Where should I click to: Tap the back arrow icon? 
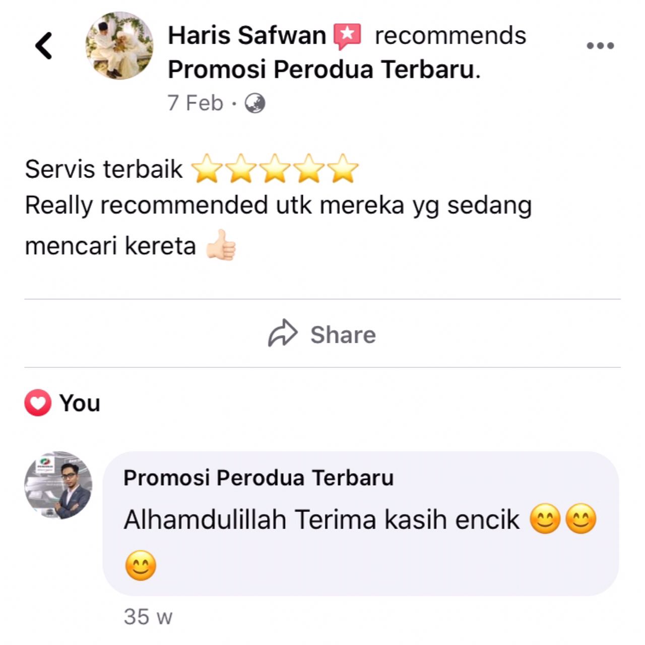point(44,45)
